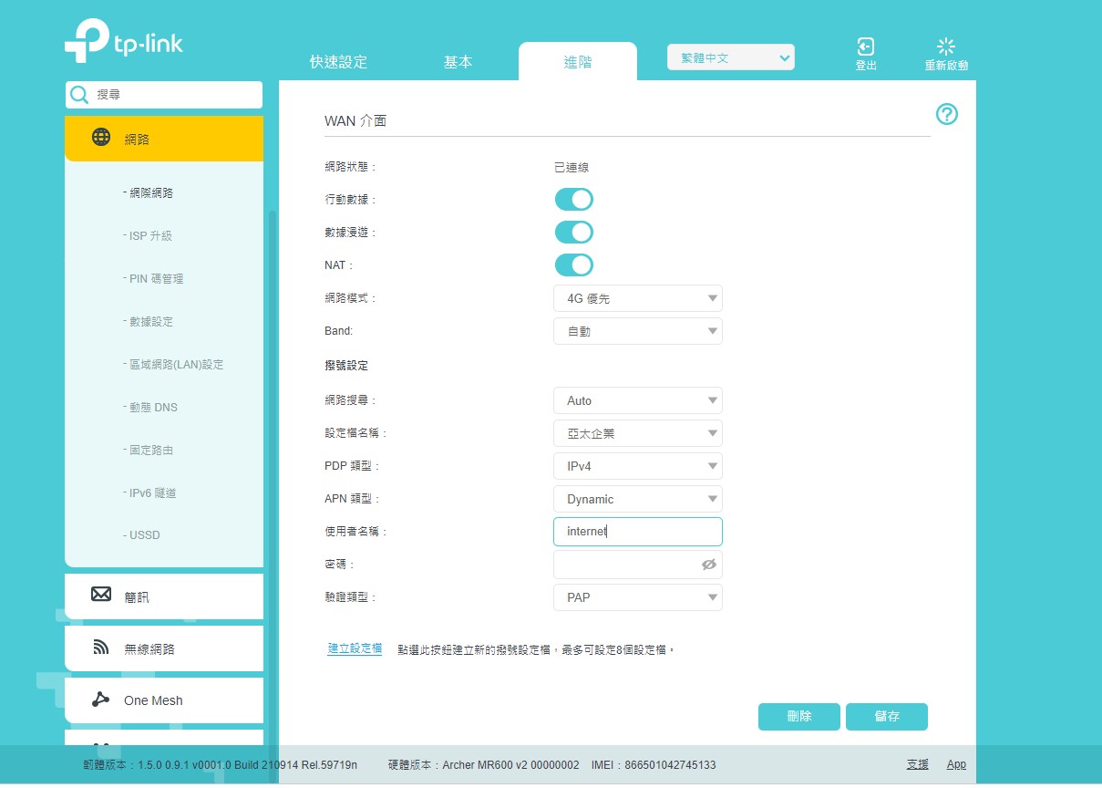This screenshot has width=1102, height=788.
Task: Toggle the 數據漫遊 switch
Action: tap(574, 232)
